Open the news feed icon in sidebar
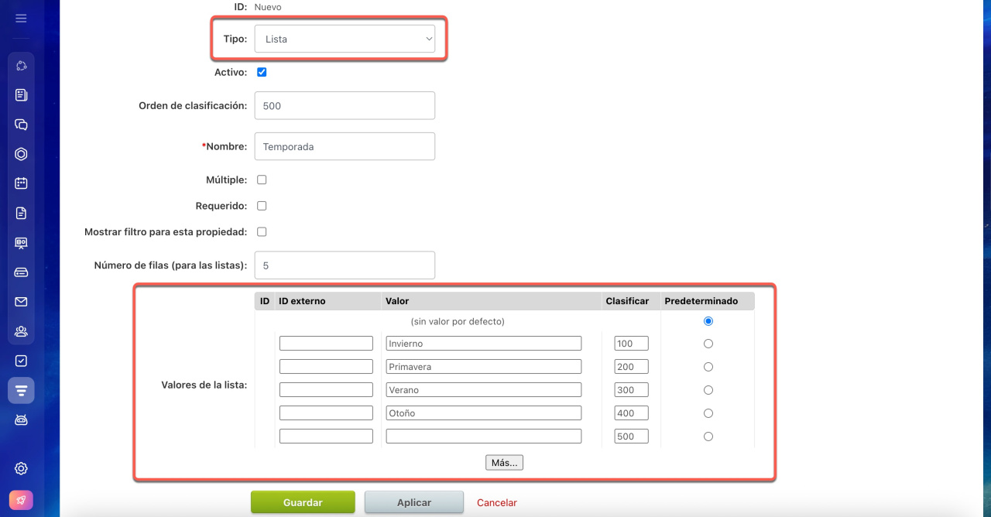 [x=21, y=95]
